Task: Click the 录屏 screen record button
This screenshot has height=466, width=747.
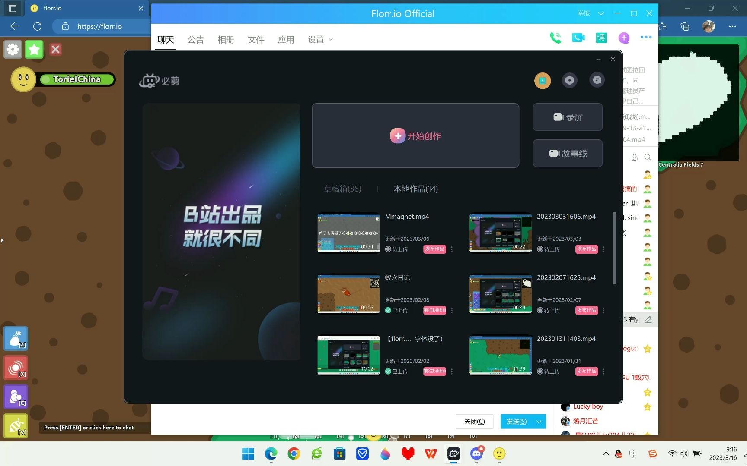Action: point(568,117)
